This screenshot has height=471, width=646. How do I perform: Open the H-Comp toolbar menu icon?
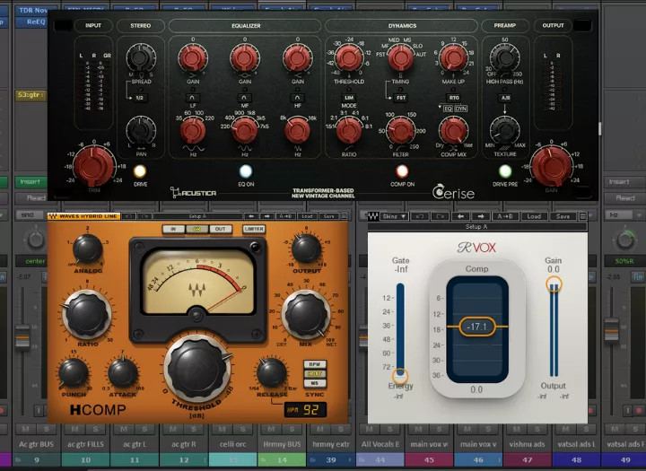pos(344,216)
